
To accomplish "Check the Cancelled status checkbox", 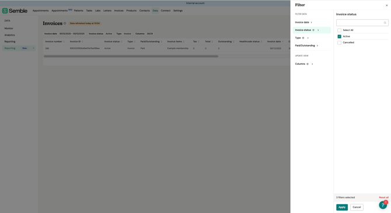I will pyautogui.click(x=339, y=43).
